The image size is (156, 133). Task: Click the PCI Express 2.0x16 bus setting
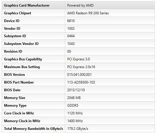click(x=81, y=67)
